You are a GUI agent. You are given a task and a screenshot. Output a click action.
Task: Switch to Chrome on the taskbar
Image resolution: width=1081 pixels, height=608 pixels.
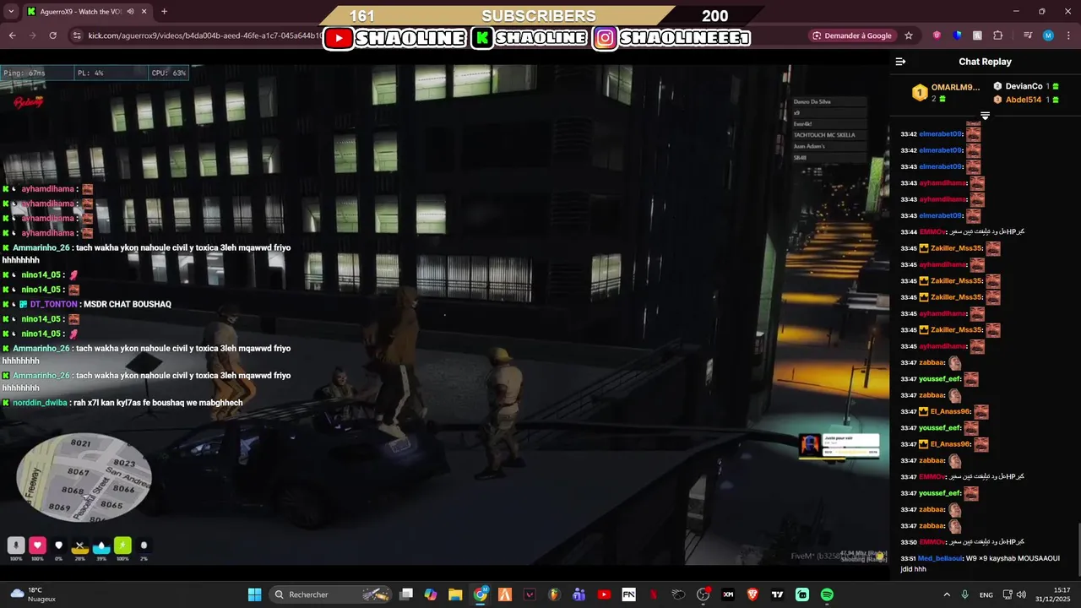[481, 594]
